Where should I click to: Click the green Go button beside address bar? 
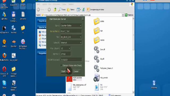pyautogui.click(x=129, y=15)
